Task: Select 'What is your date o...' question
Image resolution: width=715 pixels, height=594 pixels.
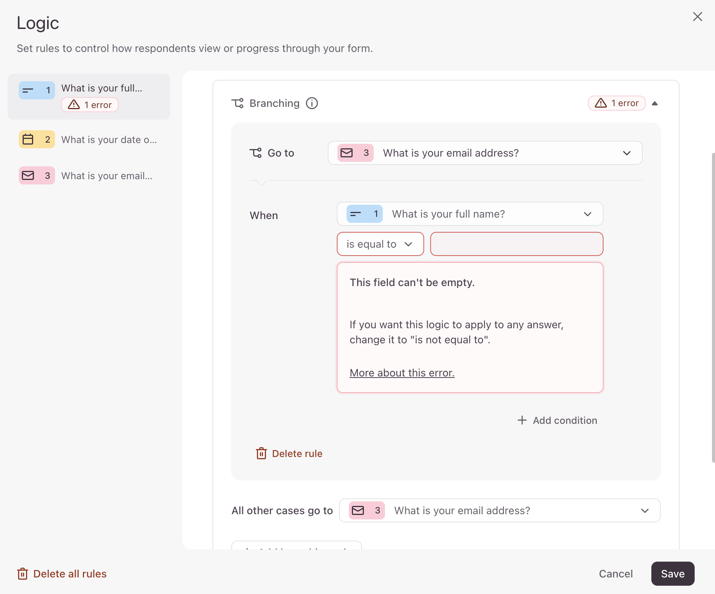Action: click(x=89, y=139)
